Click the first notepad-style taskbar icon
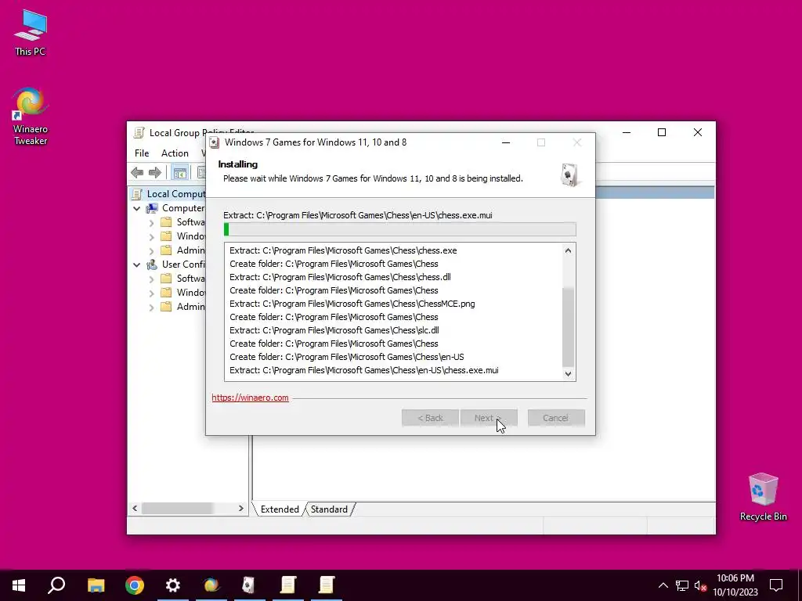 coord(288,585)
